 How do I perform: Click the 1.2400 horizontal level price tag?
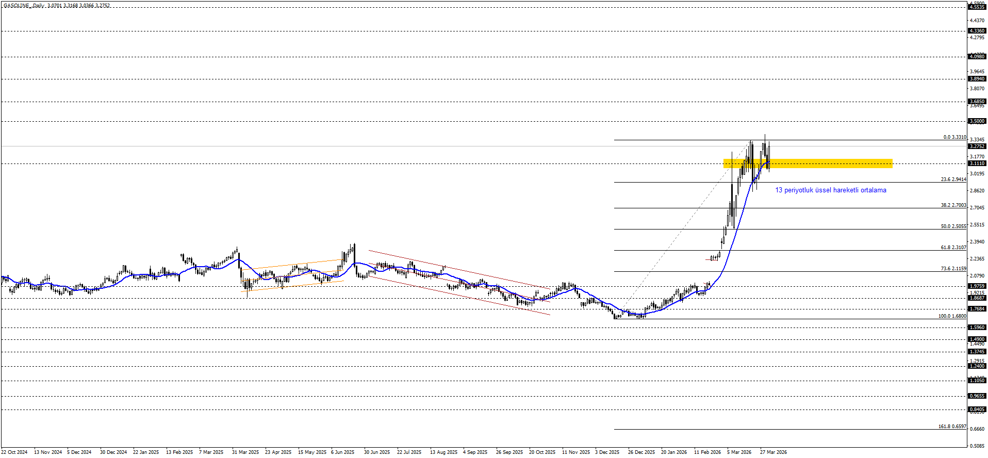pyautogui.click(x=977, y=366)
